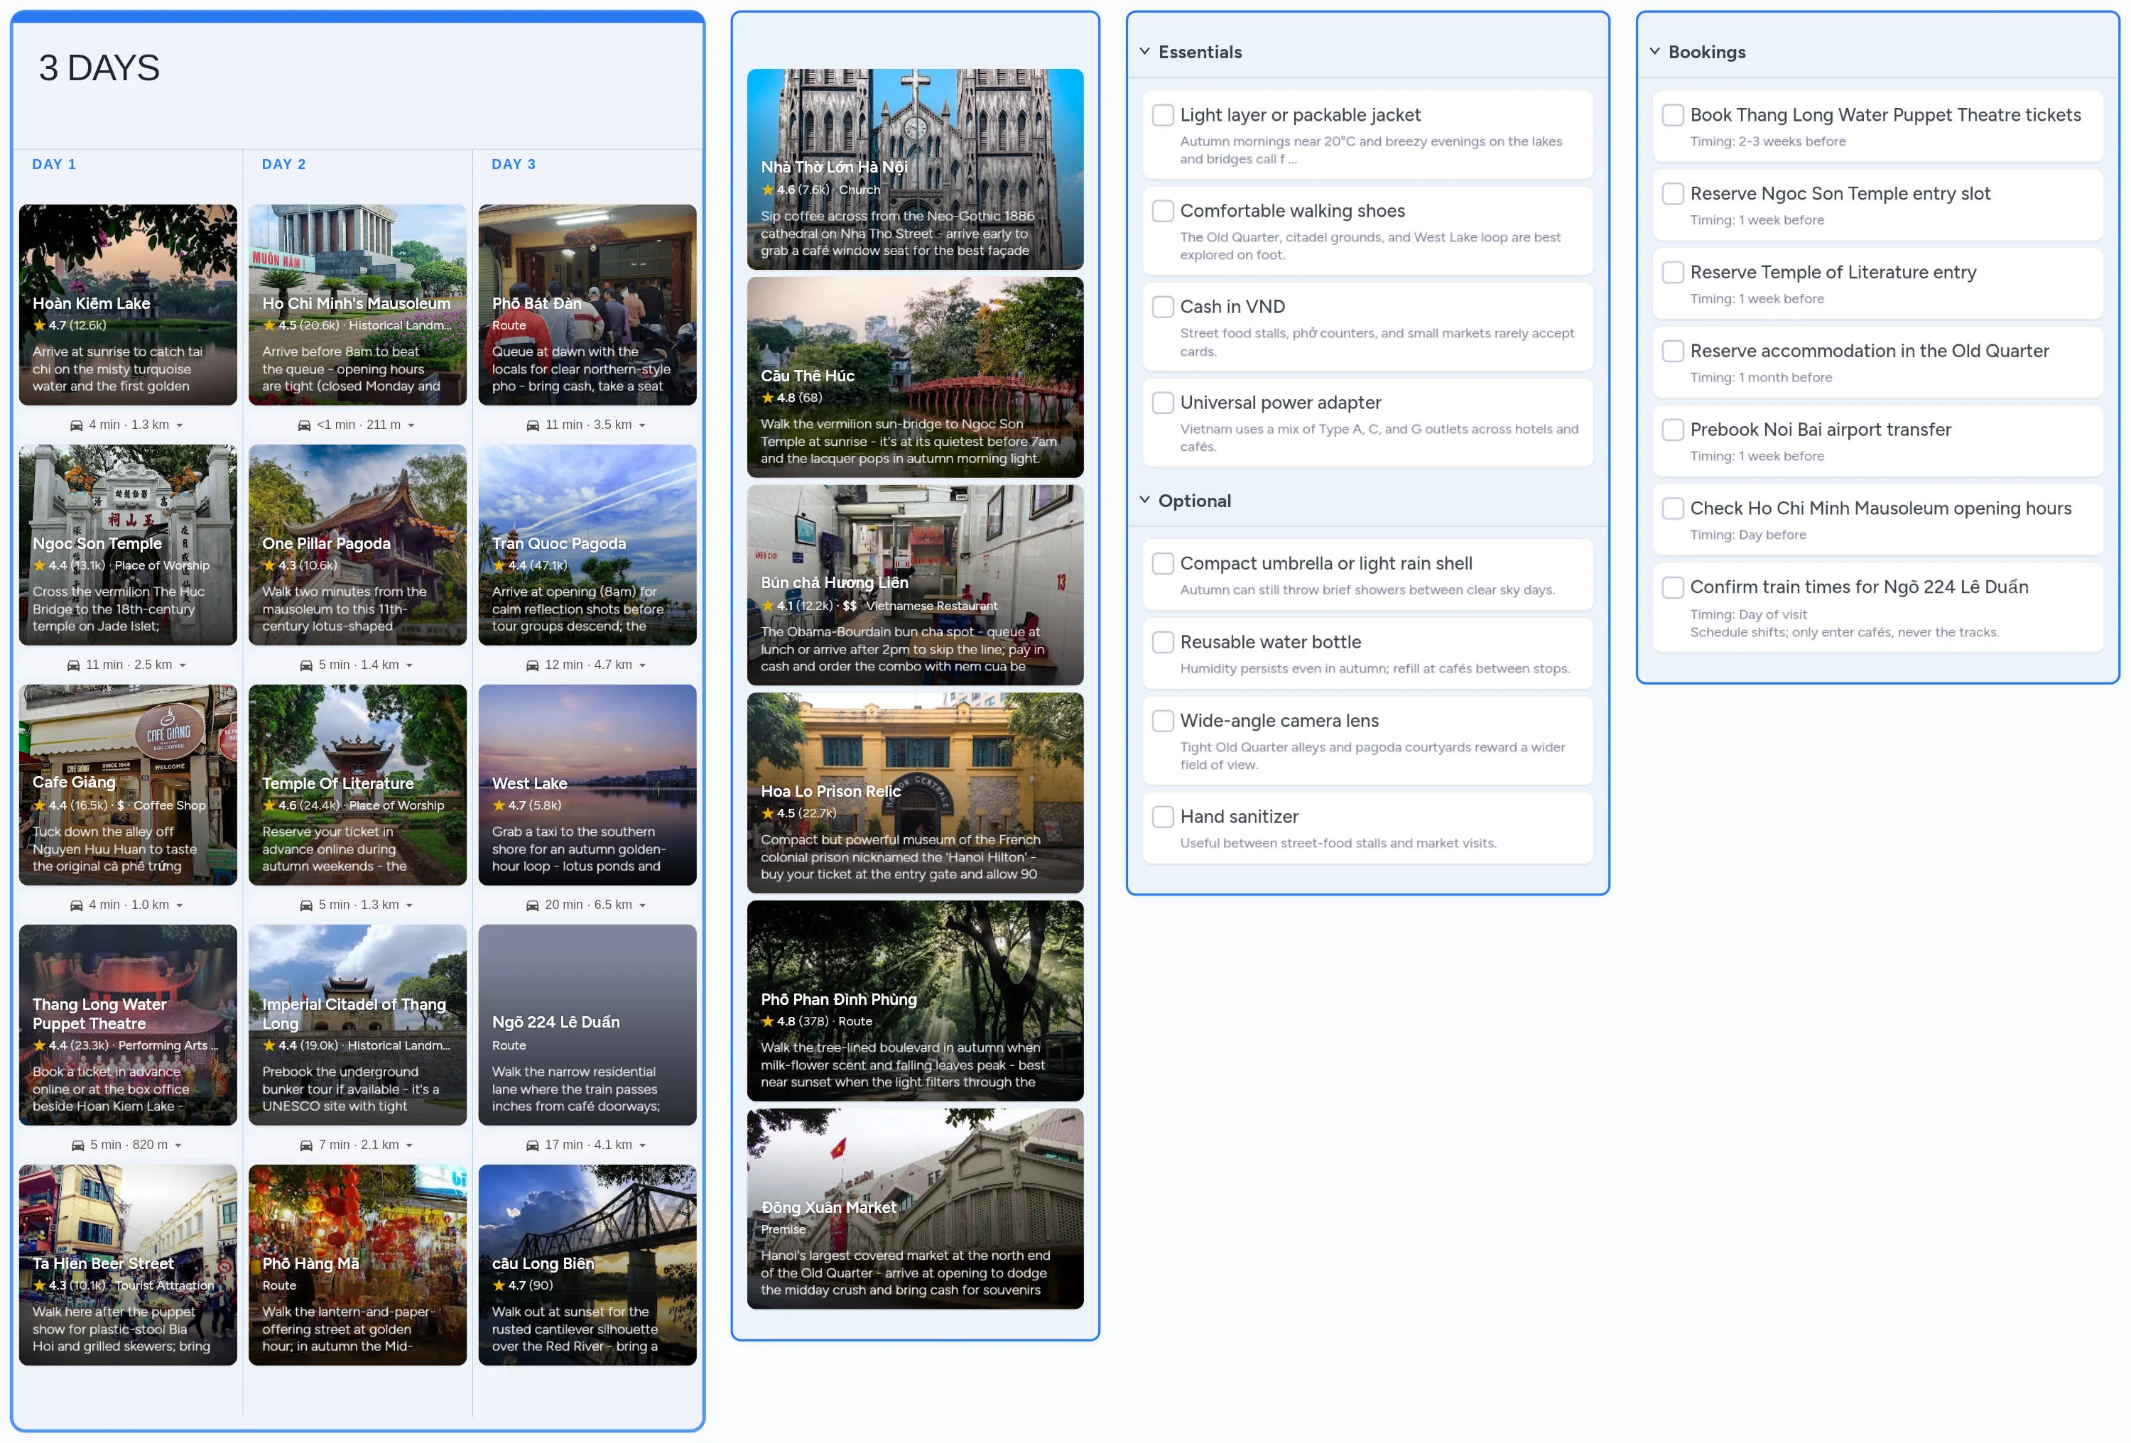Screen dimensions: 2131x1443
Task: Open the Bún chả Hương Liên card
Action: click(915, 586)
